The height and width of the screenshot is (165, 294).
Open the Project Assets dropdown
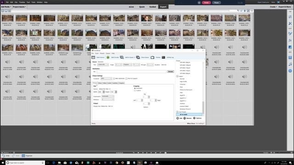19,7
